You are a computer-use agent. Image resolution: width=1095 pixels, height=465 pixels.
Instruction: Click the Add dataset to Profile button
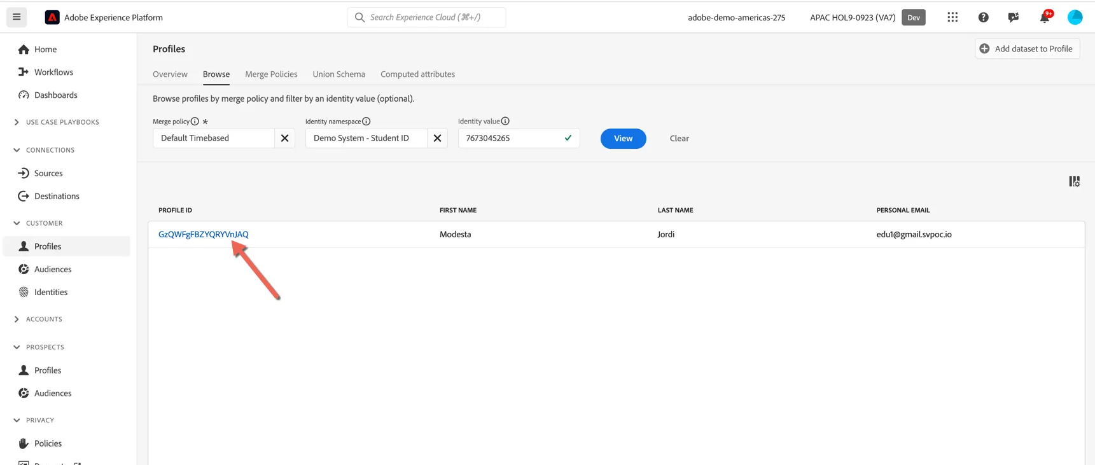pos(1027,48)
